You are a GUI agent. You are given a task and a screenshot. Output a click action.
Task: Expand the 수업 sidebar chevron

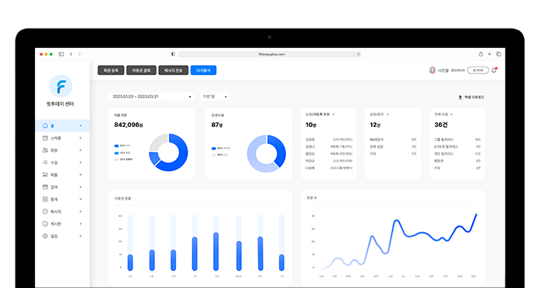pos(81,163)
